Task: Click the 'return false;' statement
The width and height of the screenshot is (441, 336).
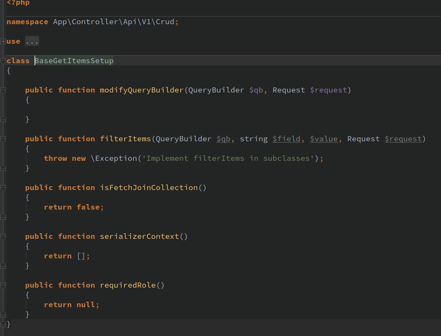Action: point(74,207)
